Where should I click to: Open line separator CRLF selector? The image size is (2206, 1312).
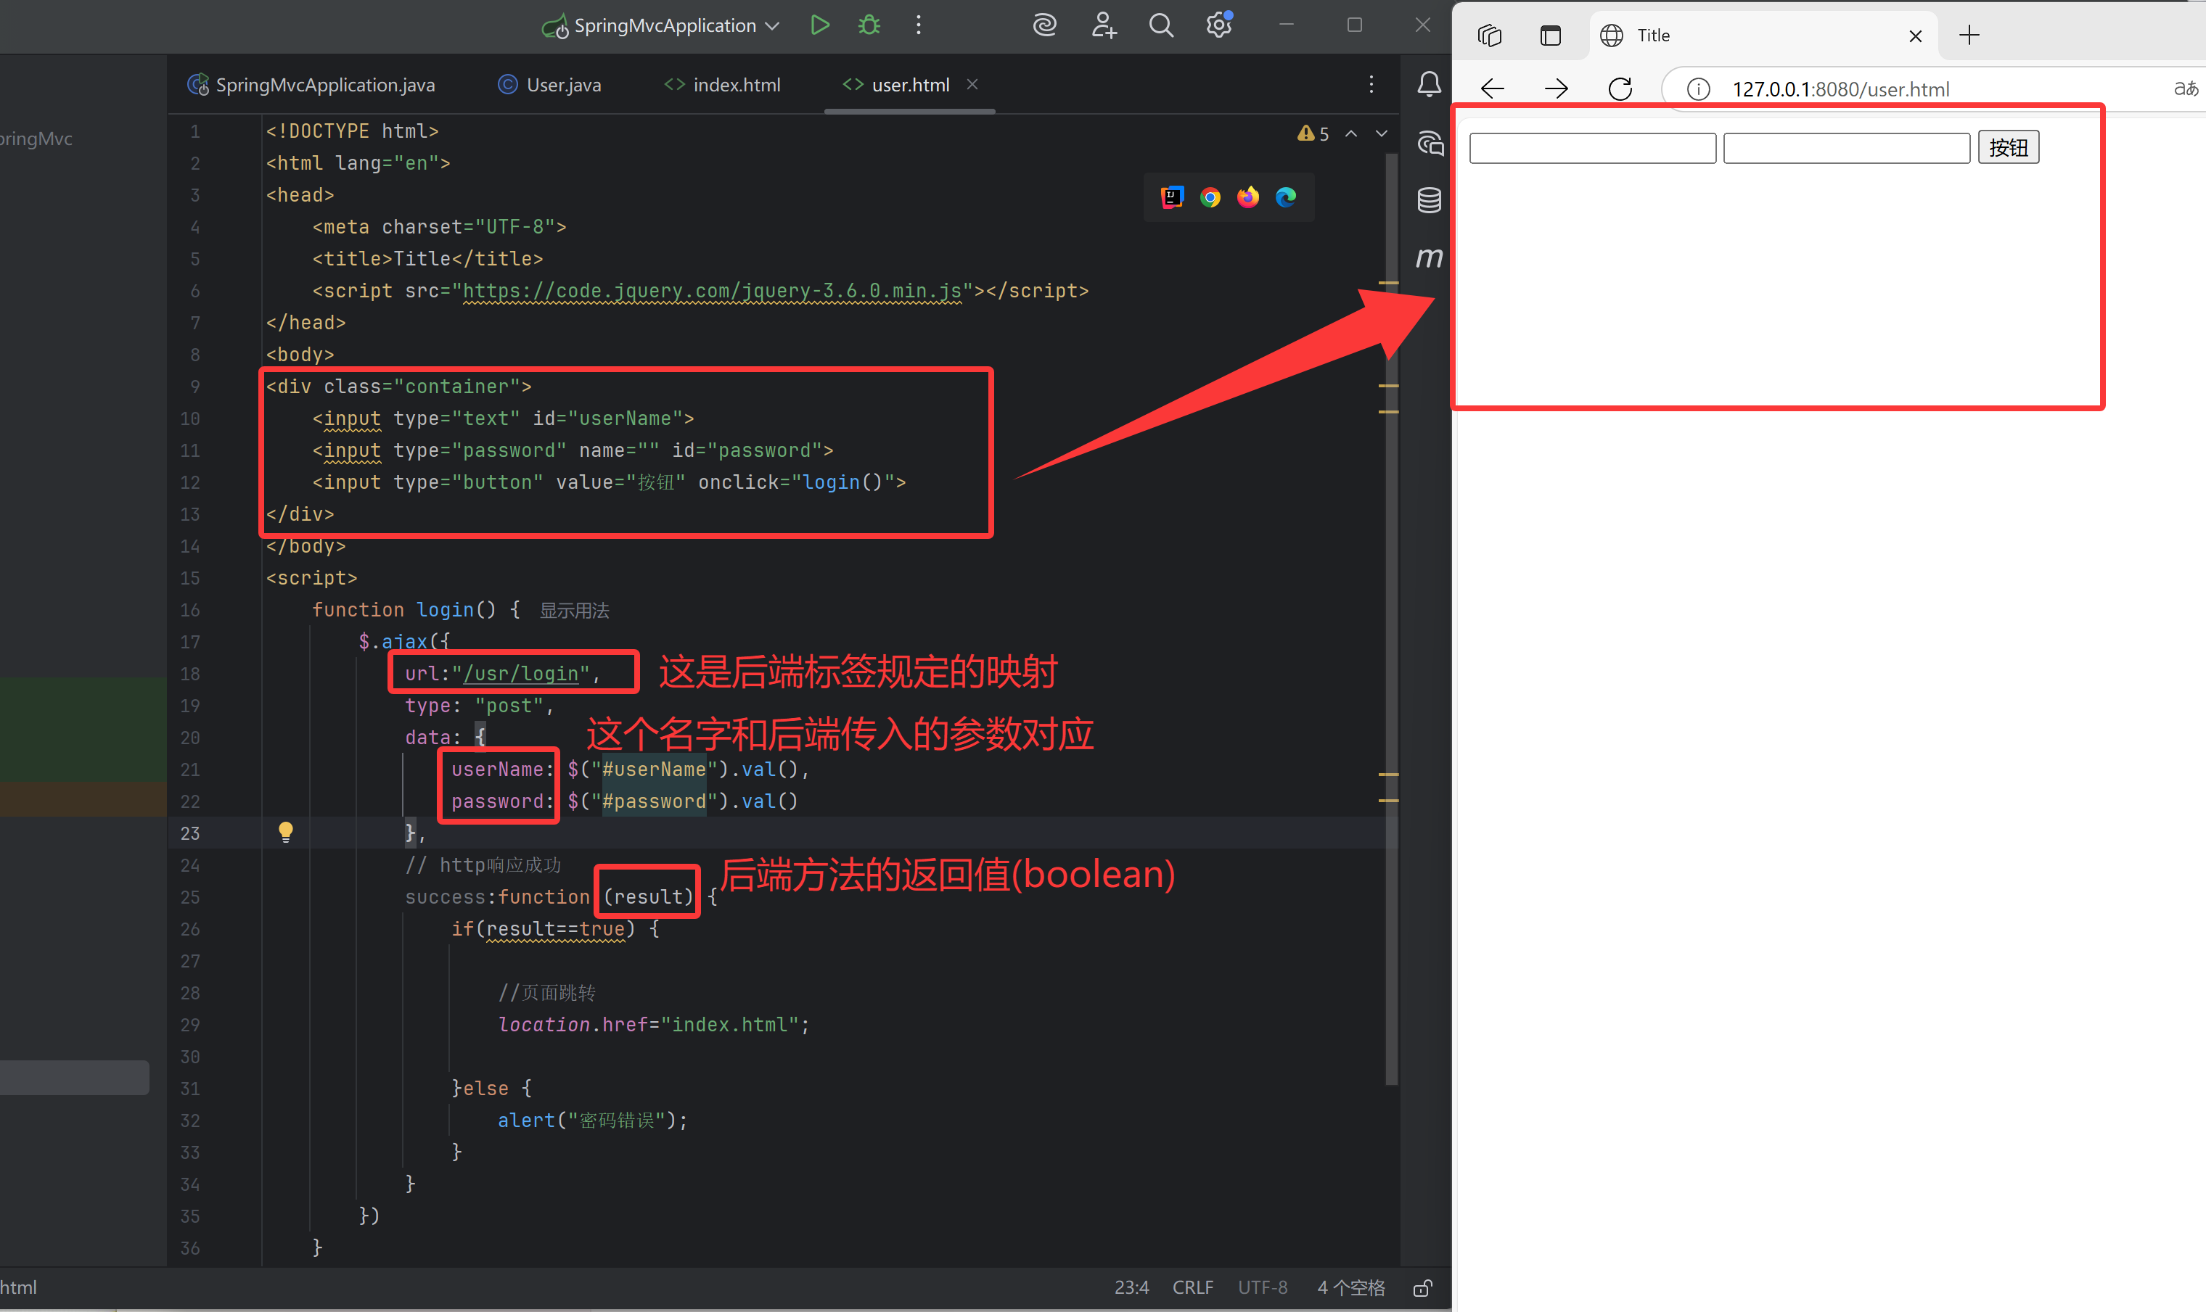pyautogui.click(x=1192, y=1287)
